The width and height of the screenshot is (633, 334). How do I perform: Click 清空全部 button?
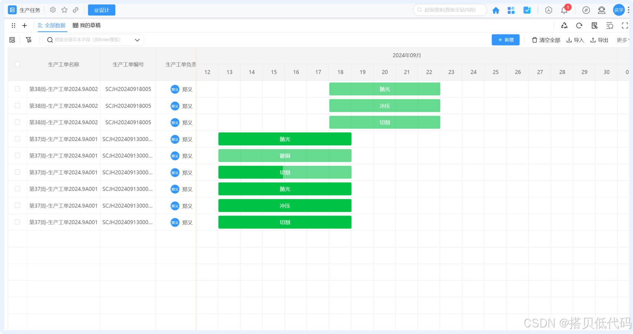coord(546,40)
